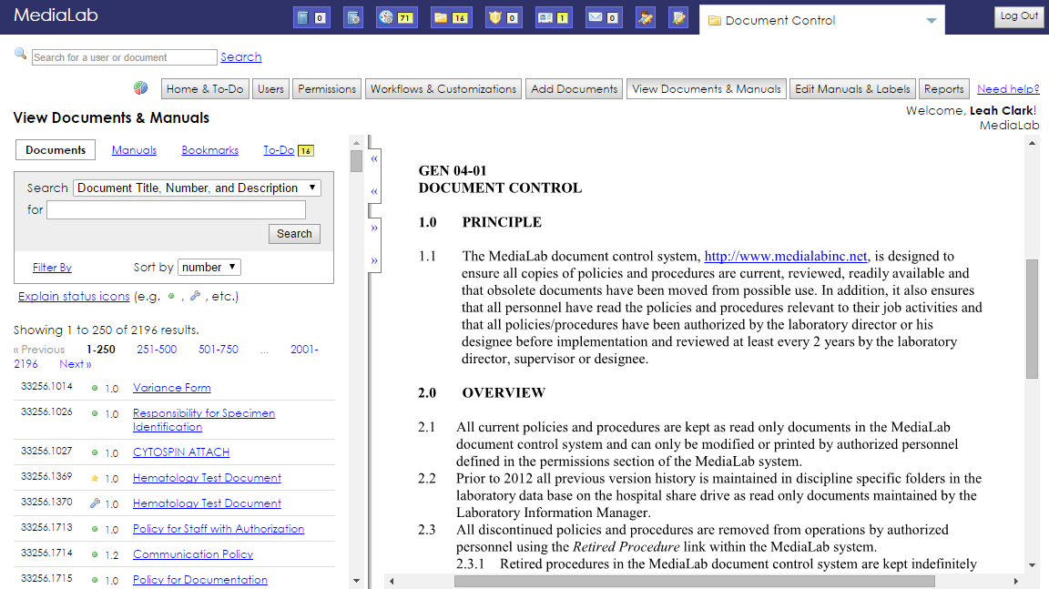This screenshot has width=1049, height=589.
Task: Click the green status icon for Variance Form
Action: [95, 388]
